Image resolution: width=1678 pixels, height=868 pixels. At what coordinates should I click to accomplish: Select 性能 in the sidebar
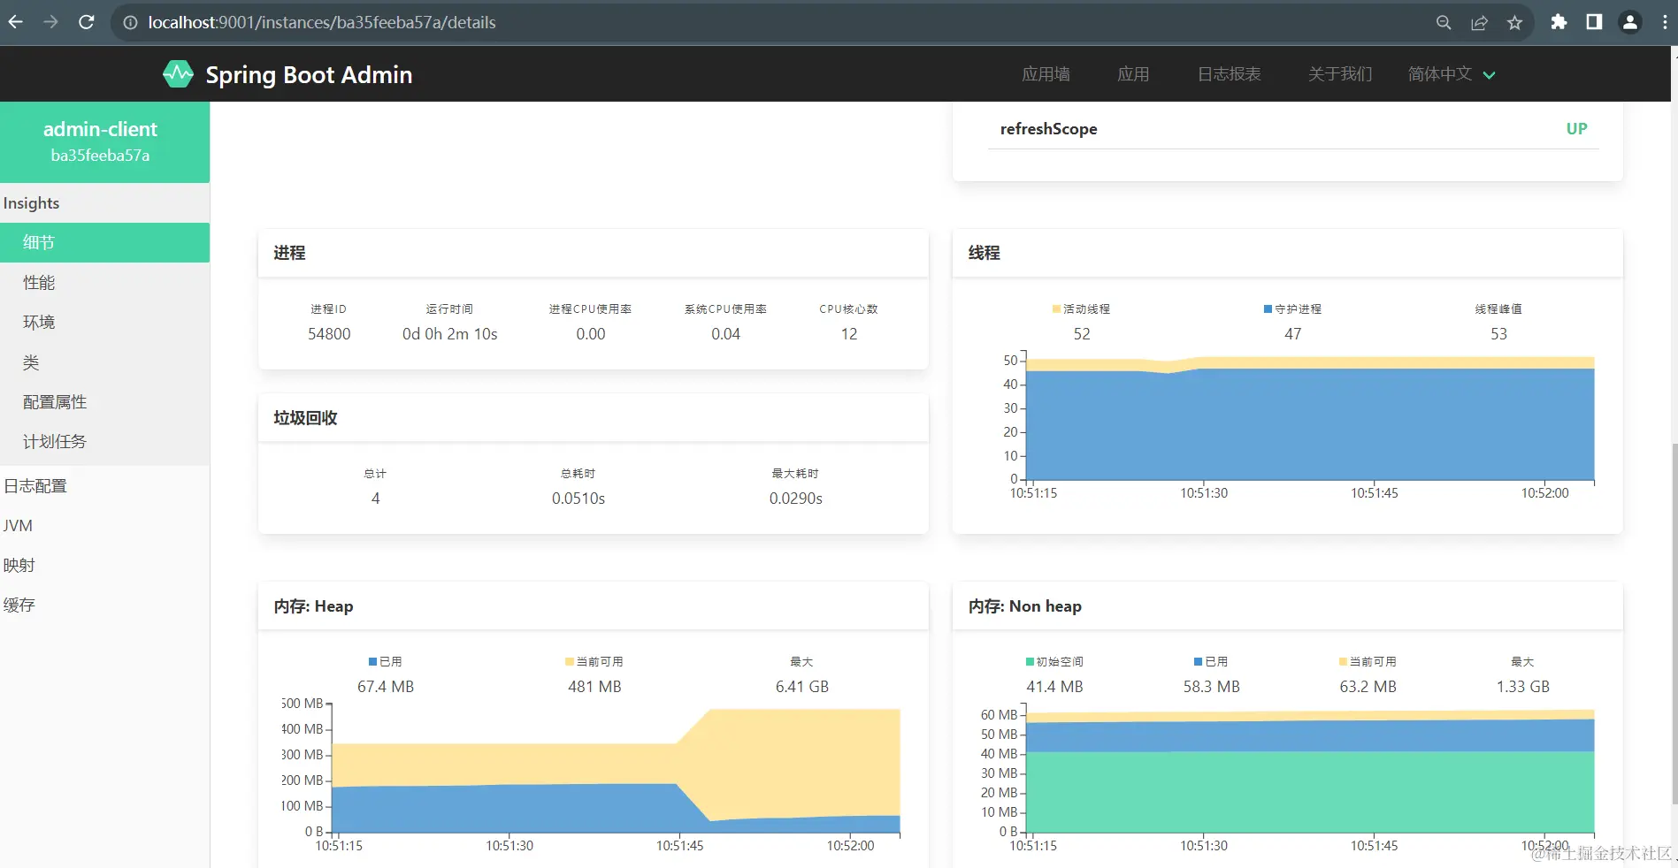pos(104,283)
